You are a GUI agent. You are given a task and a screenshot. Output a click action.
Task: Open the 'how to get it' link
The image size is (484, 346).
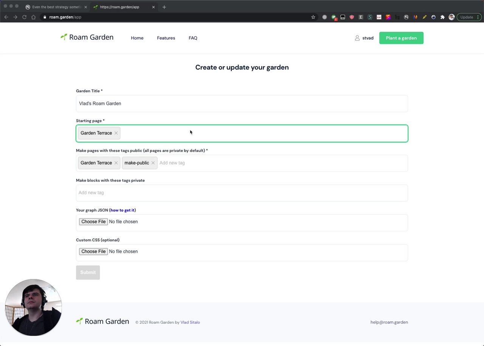122,210
